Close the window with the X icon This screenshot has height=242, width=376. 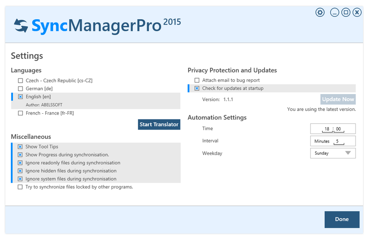coord(357,12)
